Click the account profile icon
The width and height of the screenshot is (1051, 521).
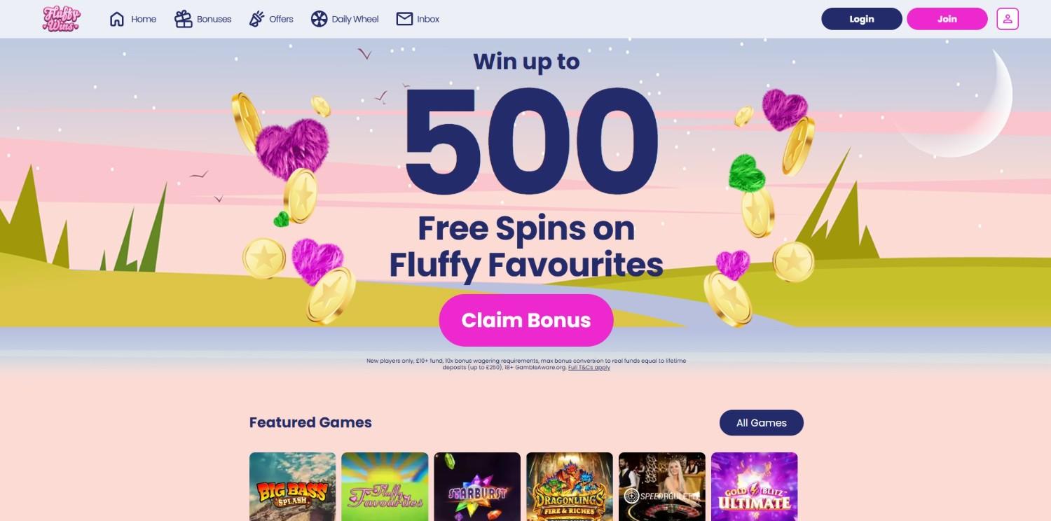(x=1007, y=19)
